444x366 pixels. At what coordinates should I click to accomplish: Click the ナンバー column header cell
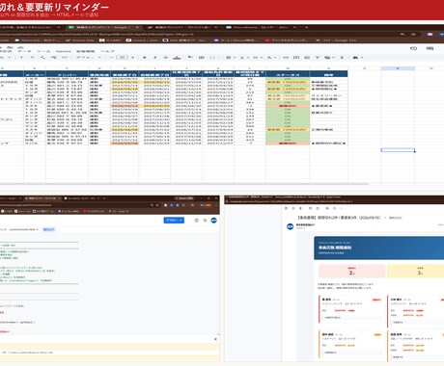coord(67,74)
